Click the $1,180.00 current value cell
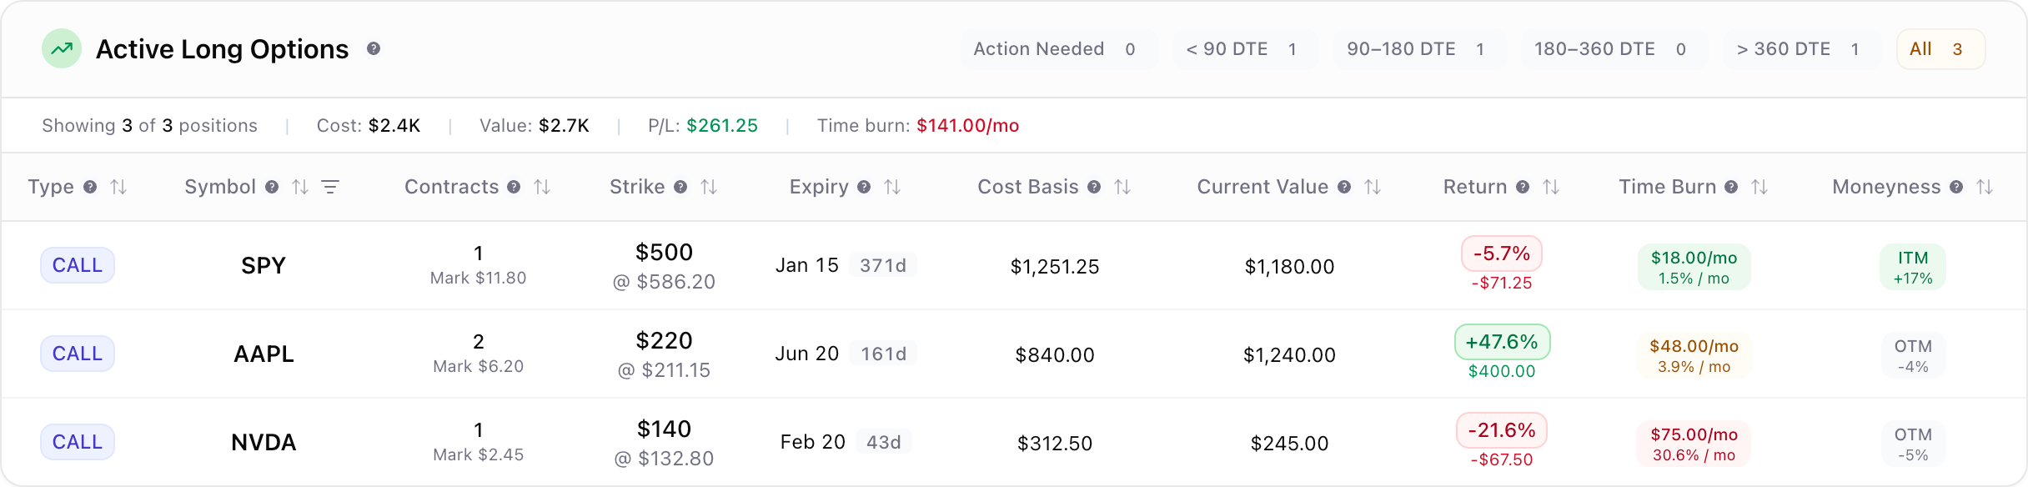The image size is (2028, 487). pos(1289,267)
